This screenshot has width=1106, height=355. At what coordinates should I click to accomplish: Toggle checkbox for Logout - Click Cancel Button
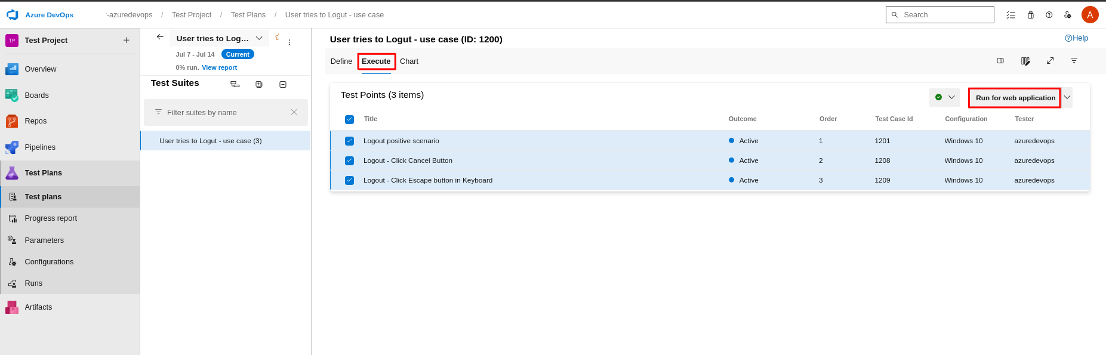[x=350, y=161]
